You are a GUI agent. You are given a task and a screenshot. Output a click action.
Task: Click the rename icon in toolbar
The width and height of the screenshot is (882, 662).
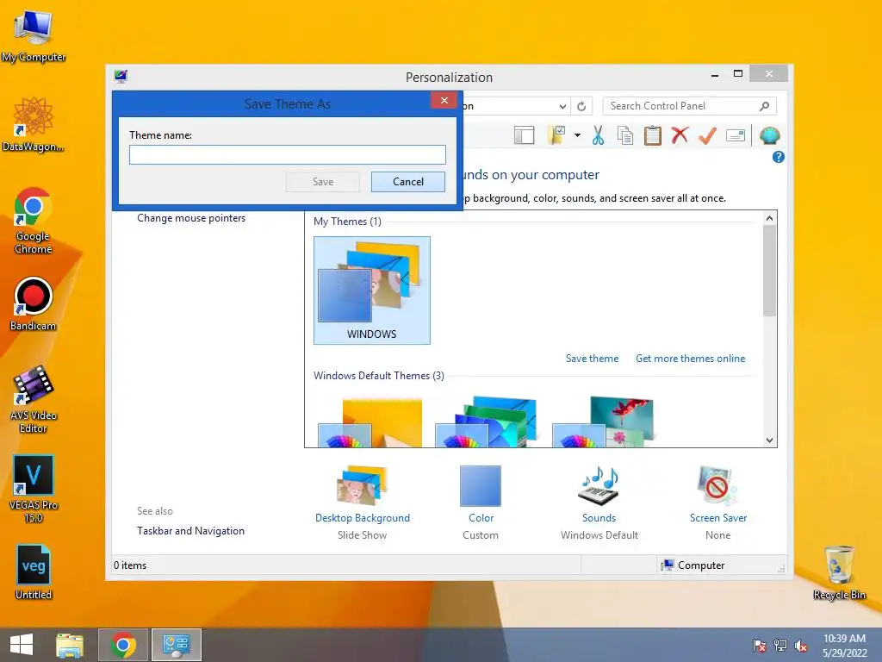(x=736, y=135)
